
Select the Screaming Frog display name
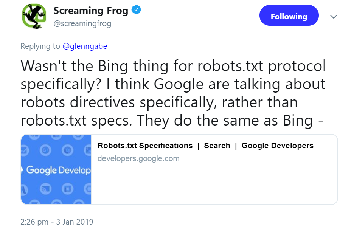coord(92,10)
